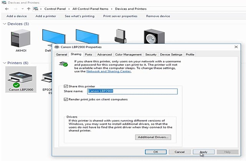Select the speaker device icon
This screenshot has height=161, width=246.
click(154, 36)
